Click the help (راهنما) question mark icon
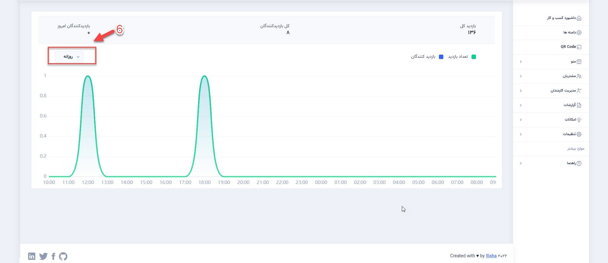The image size is (608, 263). pyautogui.click(x=579, y=163)
